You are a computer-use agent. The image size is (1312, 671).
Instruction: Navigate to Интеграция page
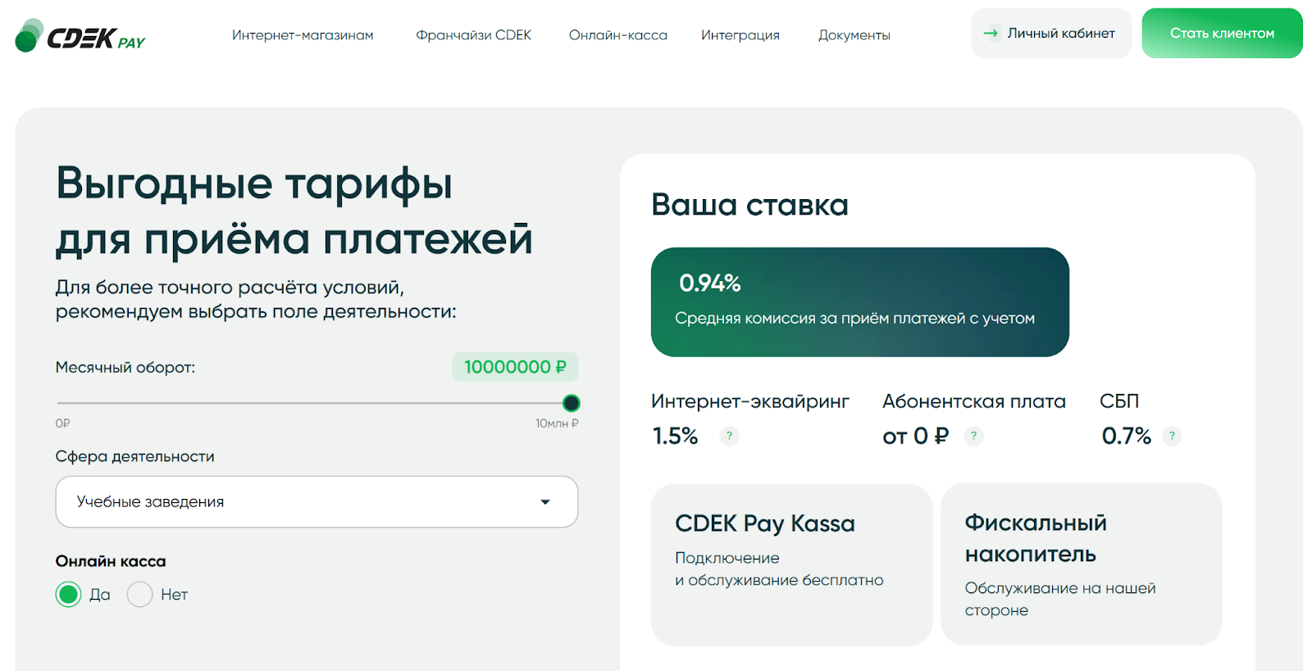[x=740, y=35]
